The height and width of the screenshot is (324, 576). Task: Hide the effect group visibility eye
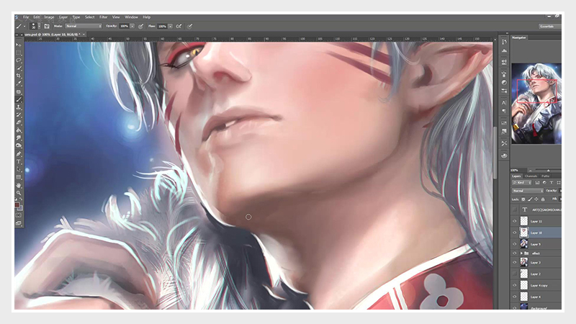514,253
